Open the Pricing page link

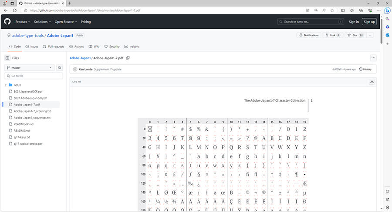(x=86, y=22)
